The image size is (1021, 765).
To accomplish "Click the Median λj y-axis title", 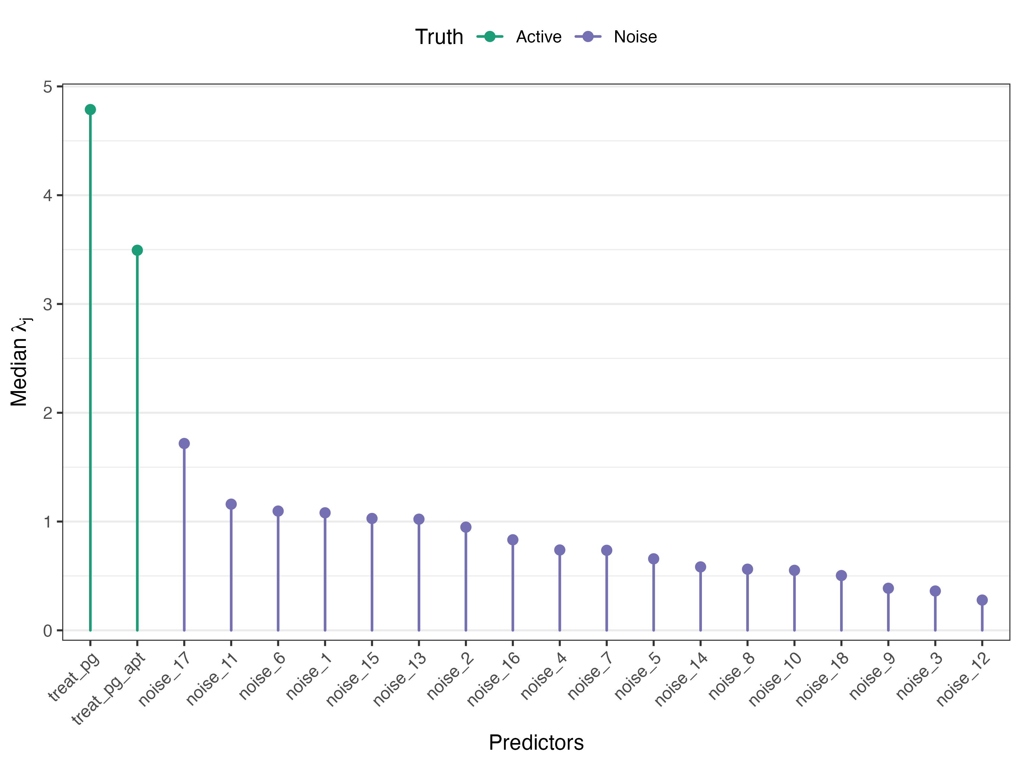I will click(x=20, y=362).
